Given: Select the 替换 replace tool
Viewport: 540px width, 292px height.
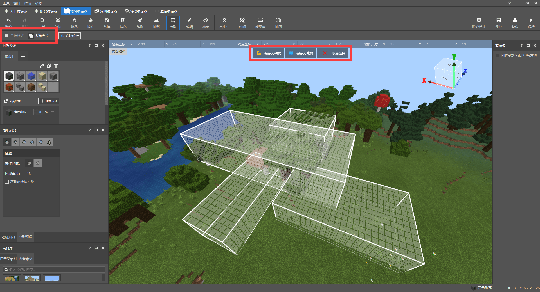Looking at the screenshot, I should tap(107, 23).
